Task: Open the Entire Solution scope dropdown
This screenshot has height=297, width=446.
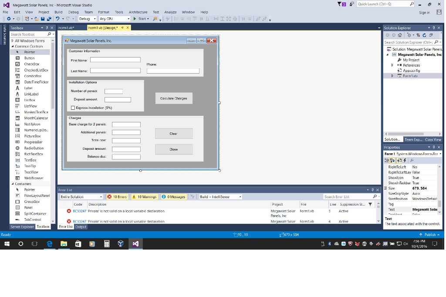Action: [x=81, y=197]
